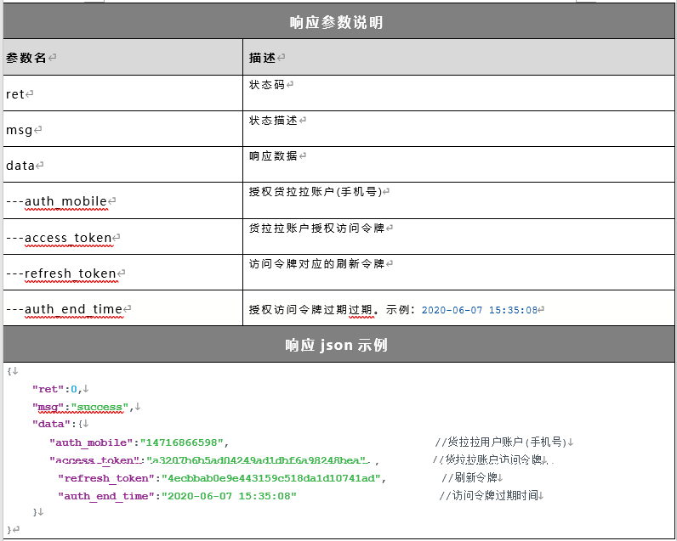Click the 状态描述 description text
Screen dimensions: 677x541
(x=273, y=121)
